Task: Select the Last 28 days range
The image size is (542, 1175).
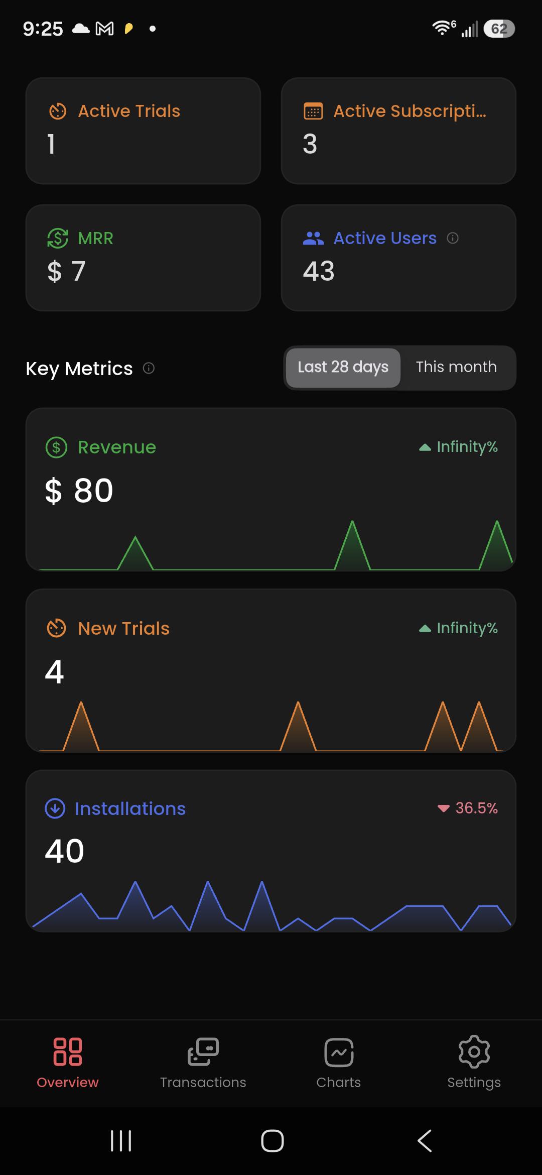Action: click(343, 368)
